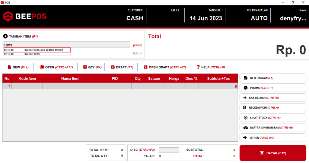Screen dimensions: 309x163
Task: Click the DAFTAR SINKRONISASI cloud icon
Action: 246,128
